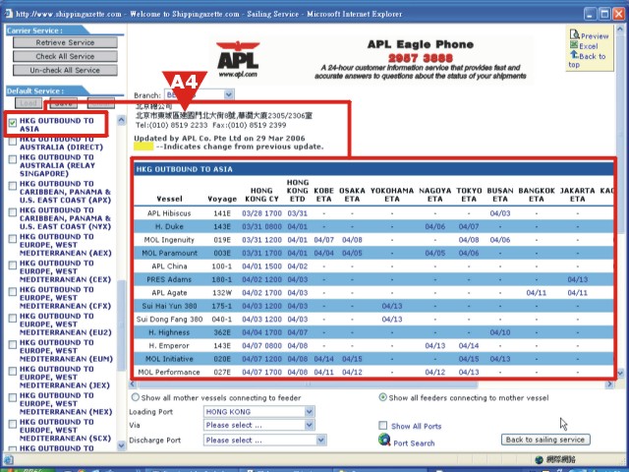Open the Via port dropdown
The image size is (629, 472).
click(x=309, y=425)
